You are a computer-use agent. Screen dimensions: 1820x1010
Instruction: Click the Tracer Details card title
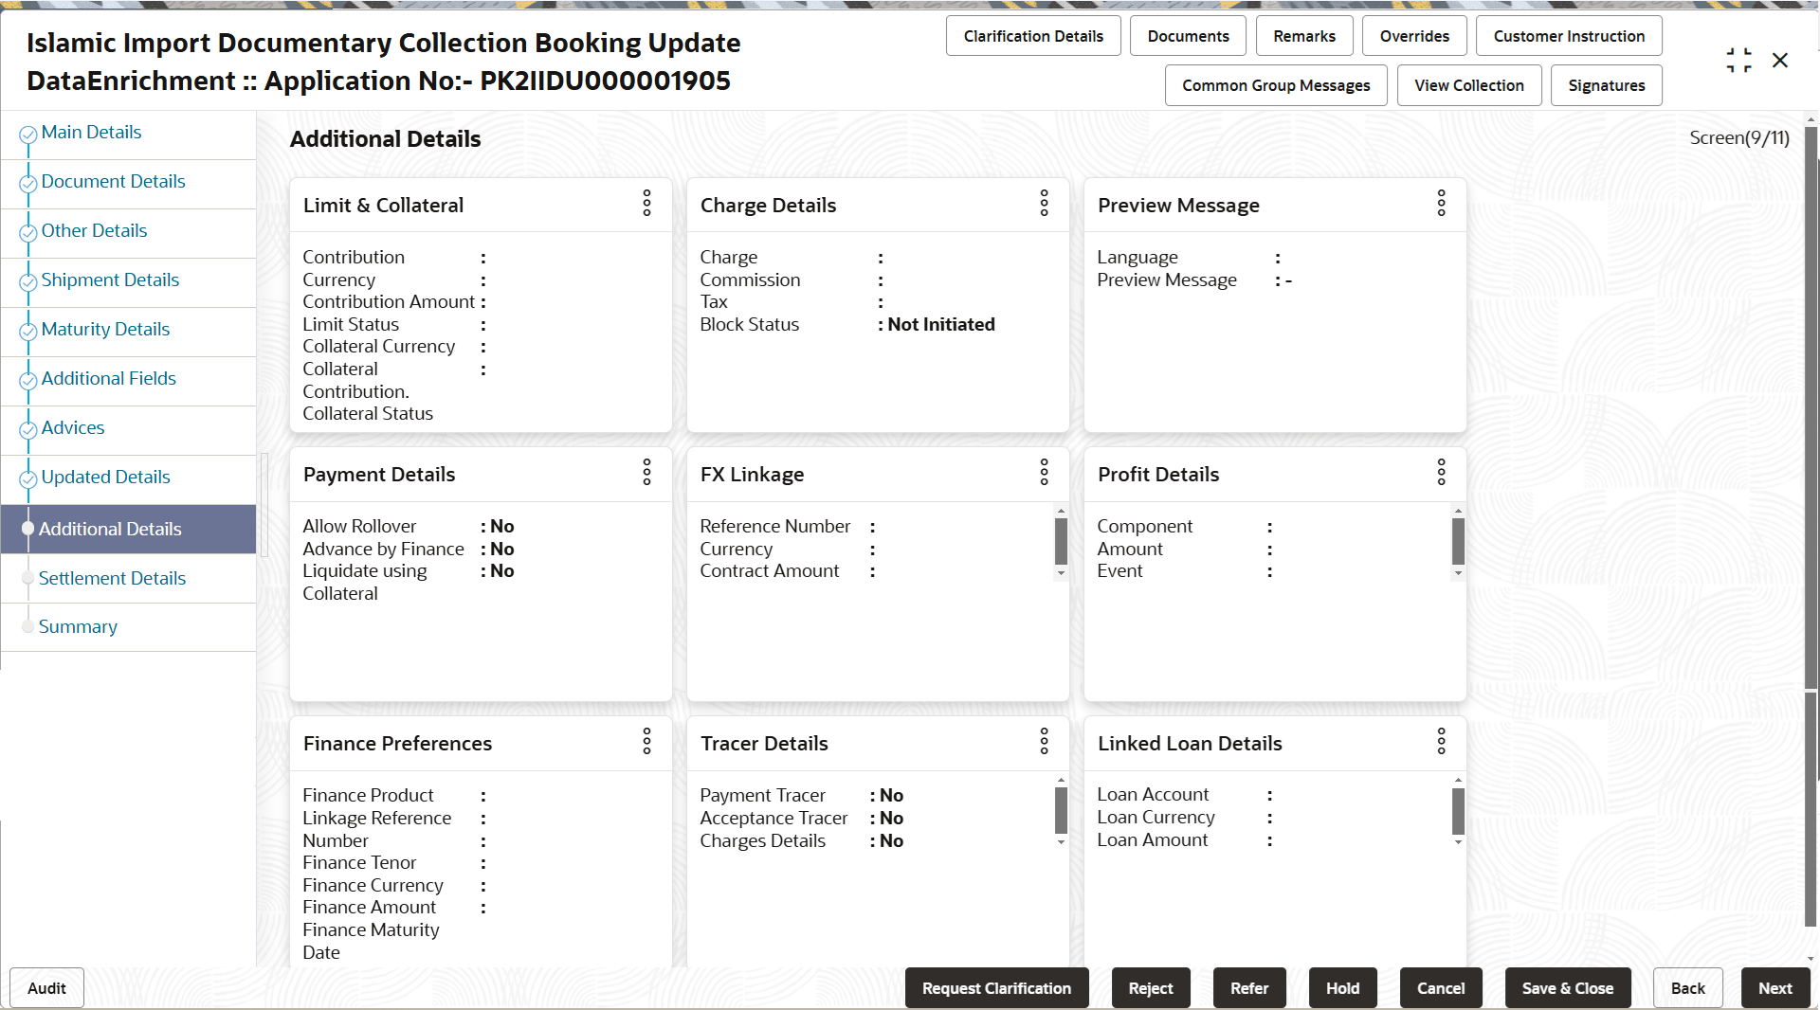[x=764, y=744]
